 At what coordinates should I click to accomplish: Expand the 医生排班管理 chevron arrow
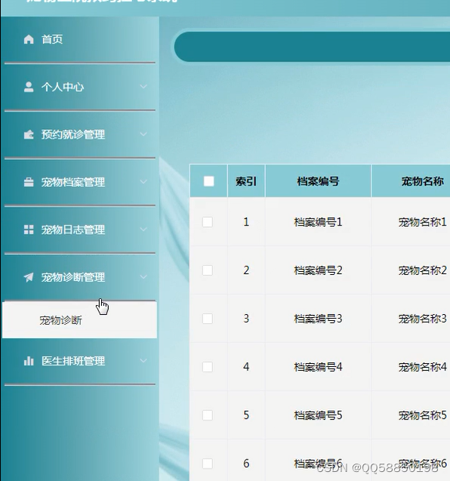click(143, 361)
